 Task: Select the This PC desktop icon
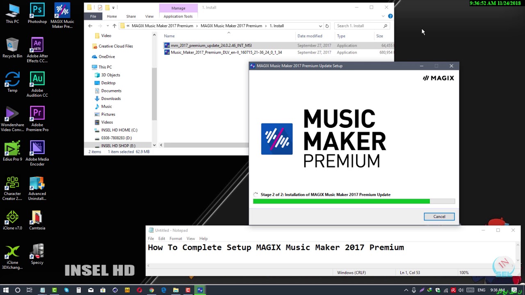tap(12, 14)
